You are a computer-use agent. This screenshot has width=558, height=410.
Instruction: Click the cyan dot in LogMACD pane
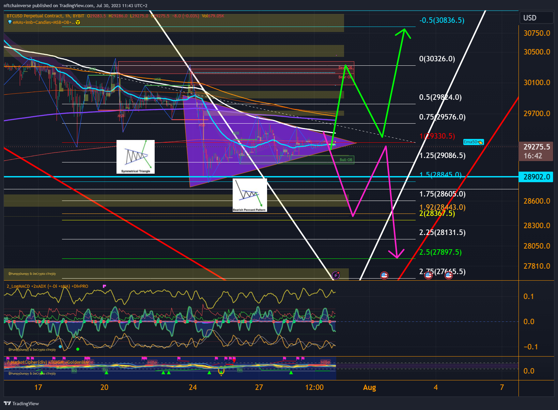click(x=60, y=347)
